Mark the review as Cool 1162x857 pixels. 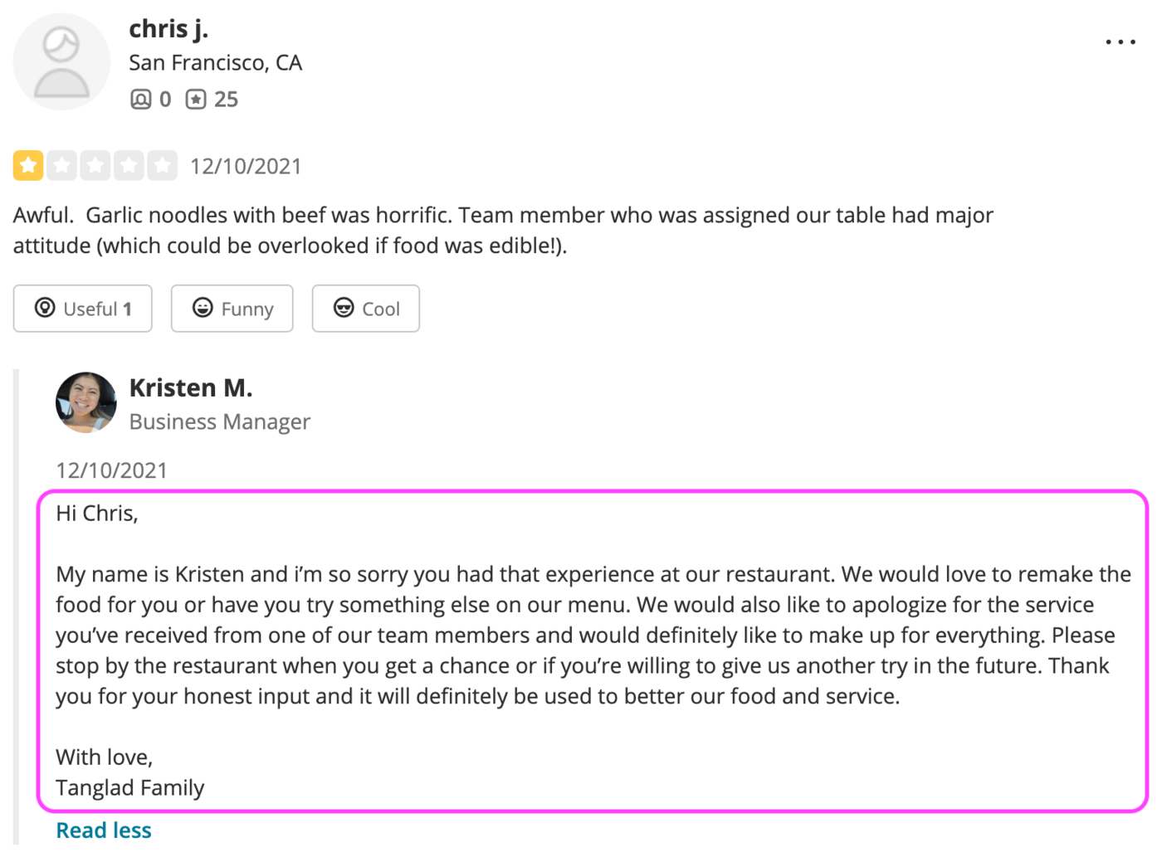click(x=365, y=308)
